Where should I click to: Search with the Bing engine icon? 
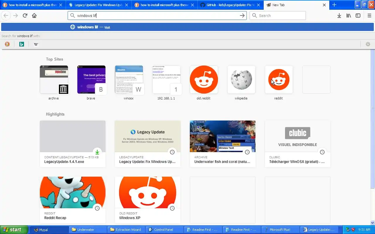[22, 44]
